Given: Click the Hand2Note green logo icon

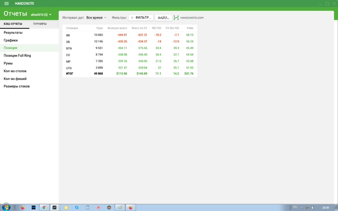Looking at the screenshot, I should pyautogui.click(x=176, y=18).
